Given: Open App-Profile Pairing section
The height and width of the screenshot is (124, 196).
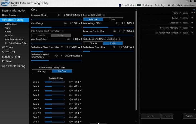Looking at the screenshot, I should pyautogui.click(x=14, y=66).
